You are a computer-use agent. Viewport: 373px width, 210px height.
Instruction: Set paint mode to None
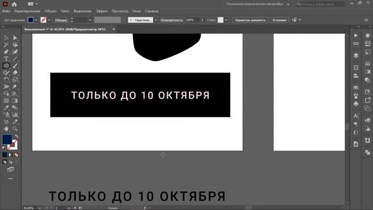(x=16, y=155)
